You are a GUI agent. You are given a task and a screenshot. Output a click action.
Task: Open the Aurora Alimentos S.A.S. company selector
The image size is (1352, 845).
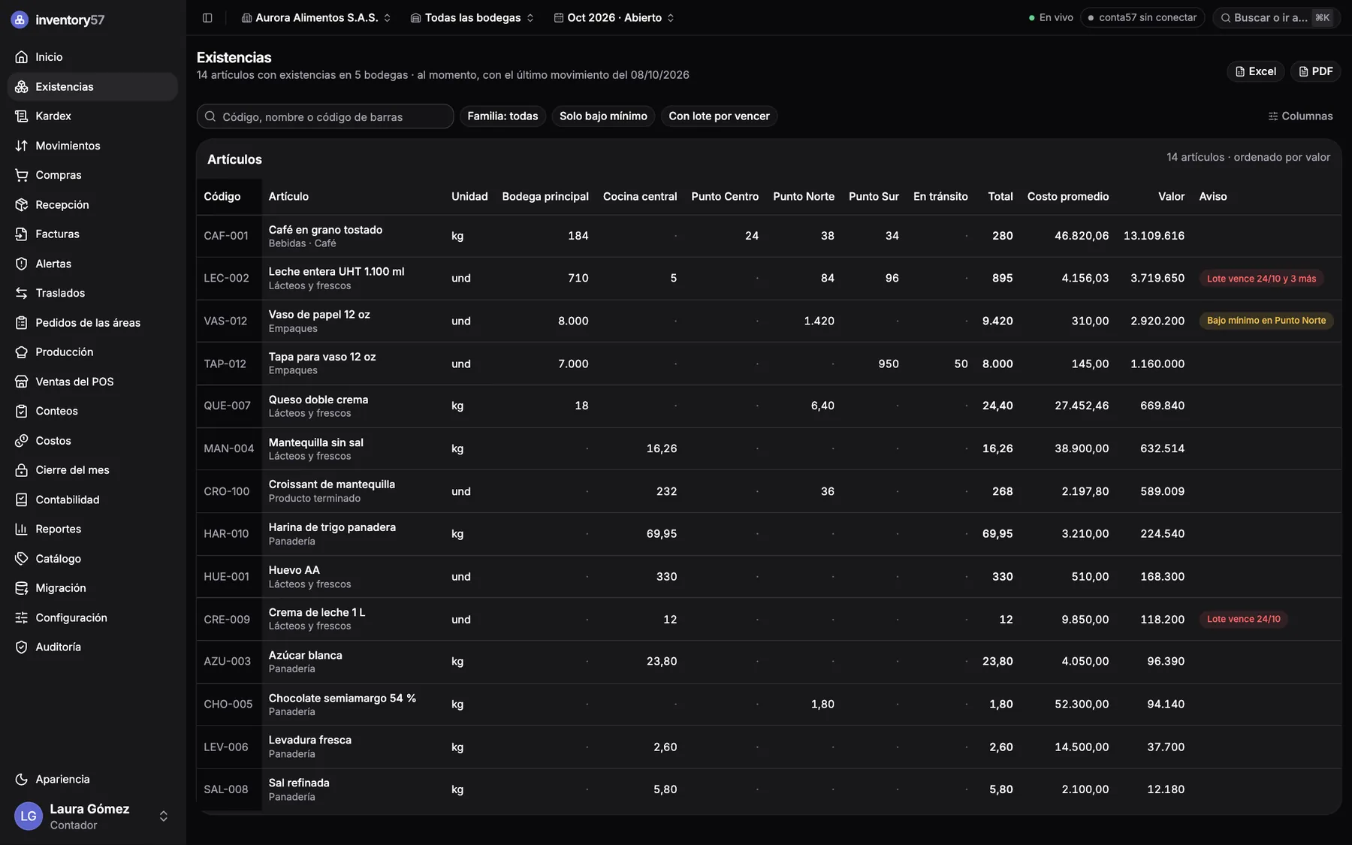[316, 17]
